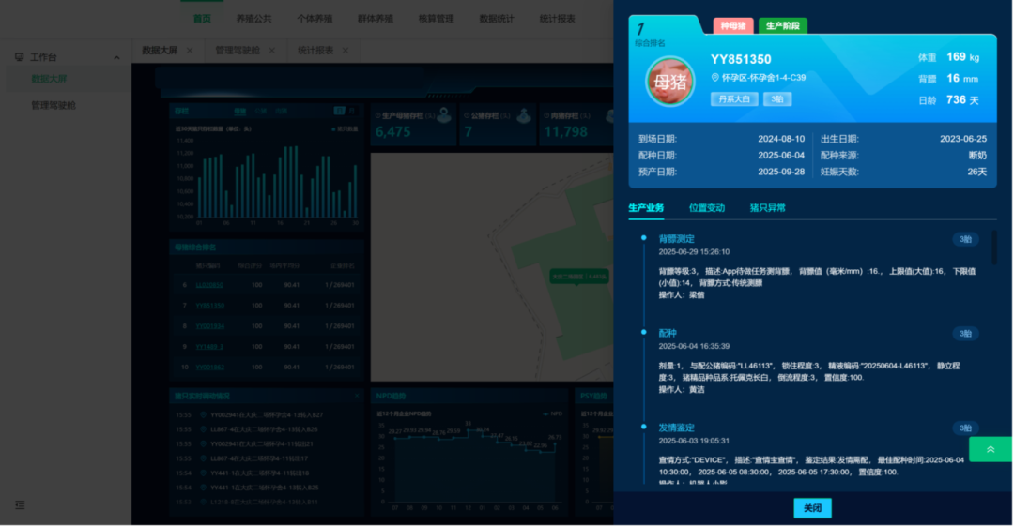Click the green scroll-to-top arrow button
The image size is (1014, 526).
[991, 449]
